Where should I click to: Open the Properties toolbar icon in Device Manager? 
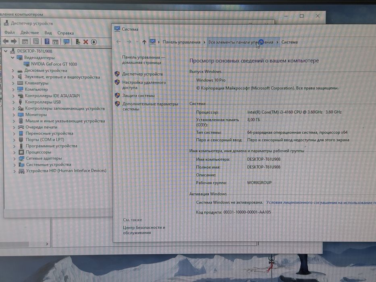tap(36, 42)
